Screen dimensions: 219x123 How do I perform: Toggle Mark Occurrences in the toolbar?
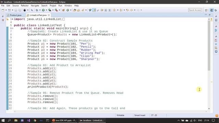94,10
